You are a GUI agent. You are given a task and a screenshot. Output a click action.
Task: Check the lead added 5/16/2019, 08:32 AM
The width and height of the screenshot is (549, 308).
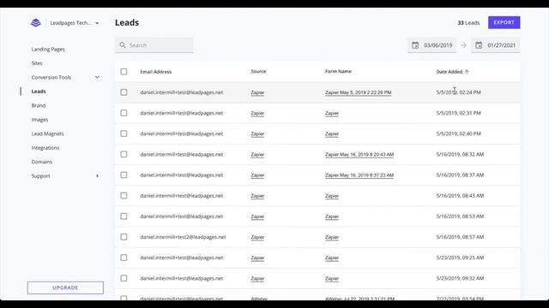click(x=124, y=154)
